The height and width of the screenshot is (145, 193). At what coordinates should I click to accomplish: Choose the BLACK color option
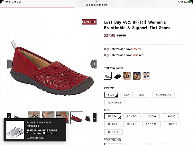point(142,95)
